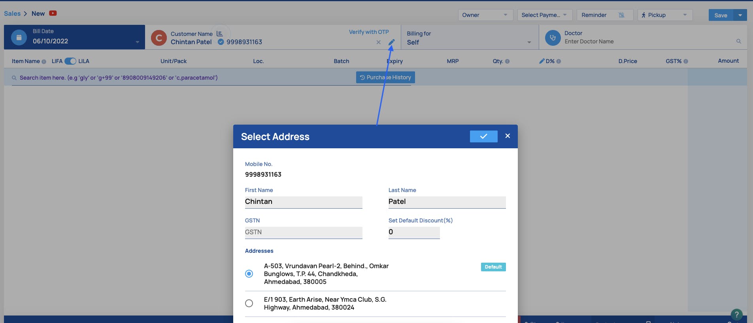Click the Unit/Pack column header
This screenshot has height=323, width=753.
[174, 61]
